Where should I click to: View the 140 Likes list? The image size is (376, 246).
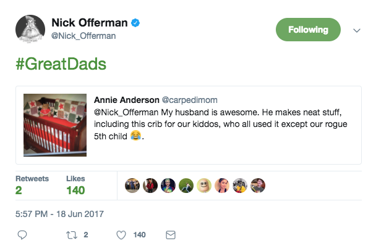coord(75,186)
